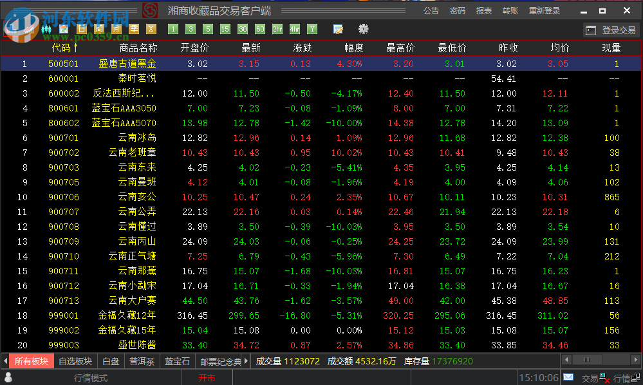The image size is (643, 385).
Task: Click the green Y period button
Action: pos(312,29)
